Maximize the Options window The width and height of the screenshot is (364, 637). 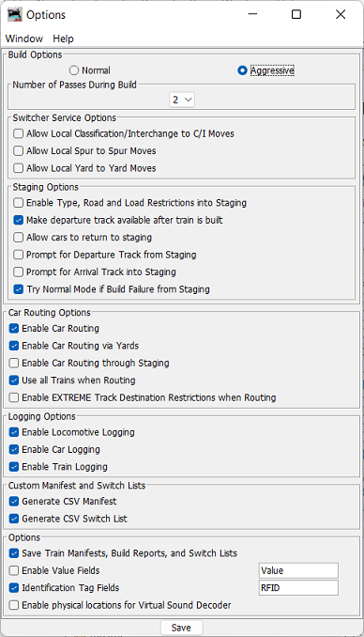[296, 15]
